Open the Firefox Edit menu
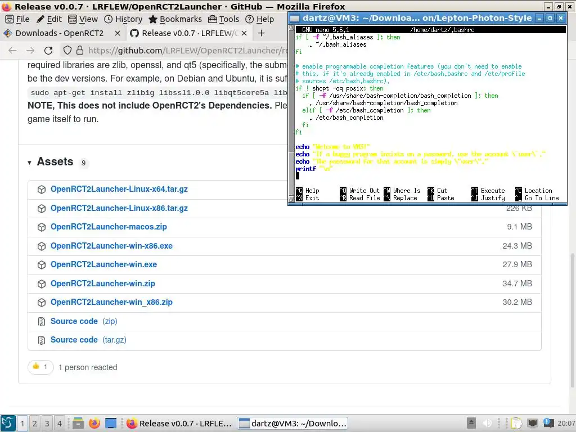Screen dimensions: 576x432 [49, 19]
